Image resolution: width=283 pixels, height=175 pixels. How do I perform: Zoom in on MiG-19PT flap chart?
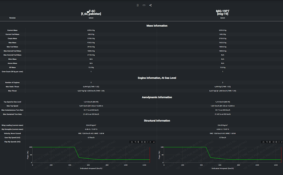pos(273,142)
